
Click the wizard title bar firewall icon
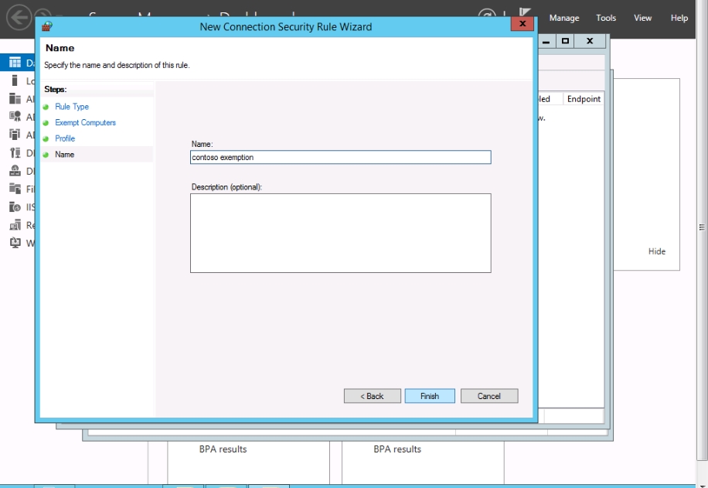coord(47,26)
